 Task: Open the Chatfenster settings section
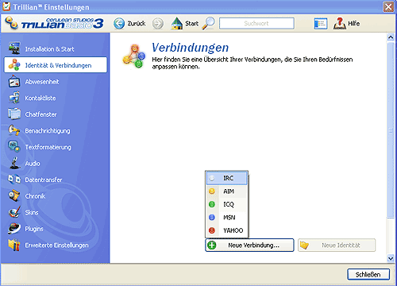coord(56,114)
